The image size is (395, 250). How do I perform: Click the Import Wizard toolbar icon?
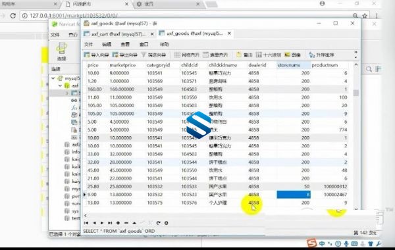click(x=87, y=55)
